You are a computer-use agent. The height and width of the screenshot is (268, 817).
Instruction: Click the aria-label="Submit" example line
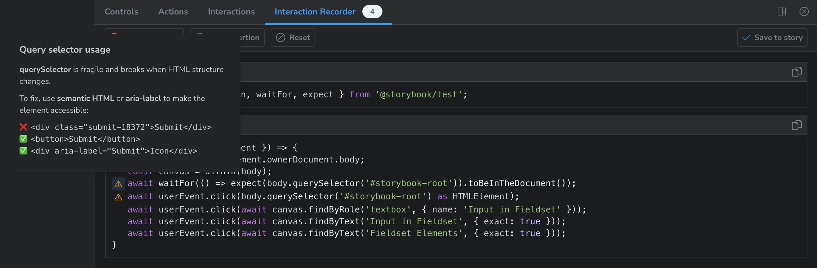tap(114, 151)
